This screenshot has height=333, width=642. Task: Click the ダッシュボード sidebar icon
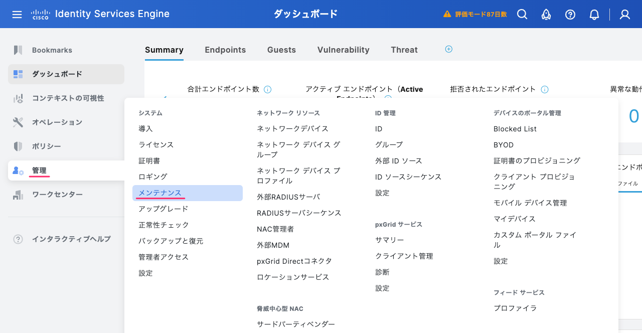coord(18,74)
